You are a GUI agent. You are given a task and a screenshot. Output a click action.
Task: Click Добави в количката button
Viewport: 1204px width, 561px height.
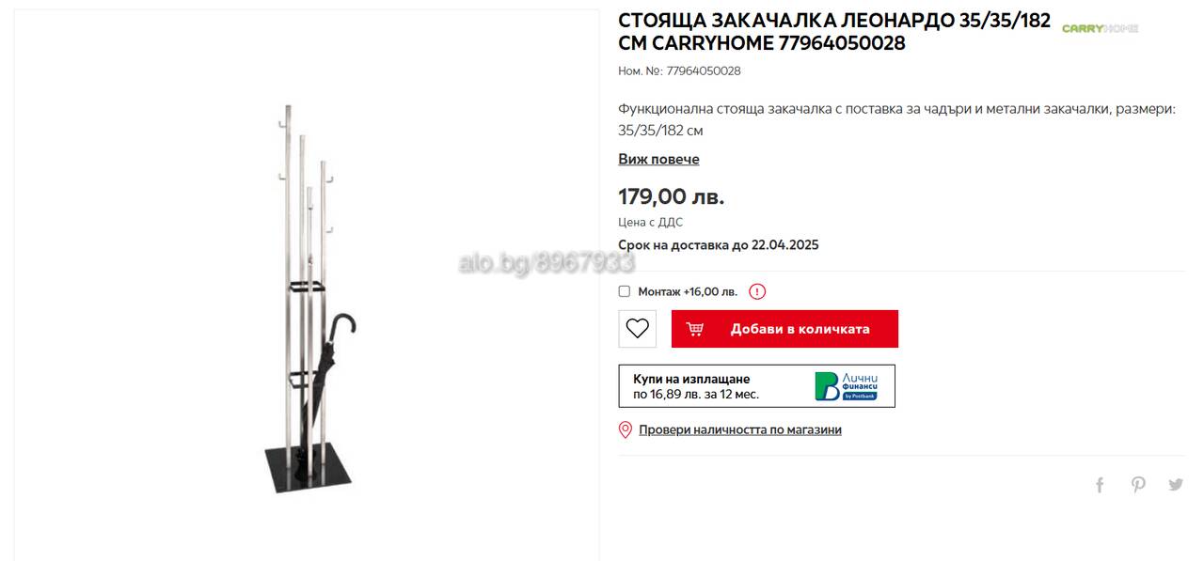[784, 329]
